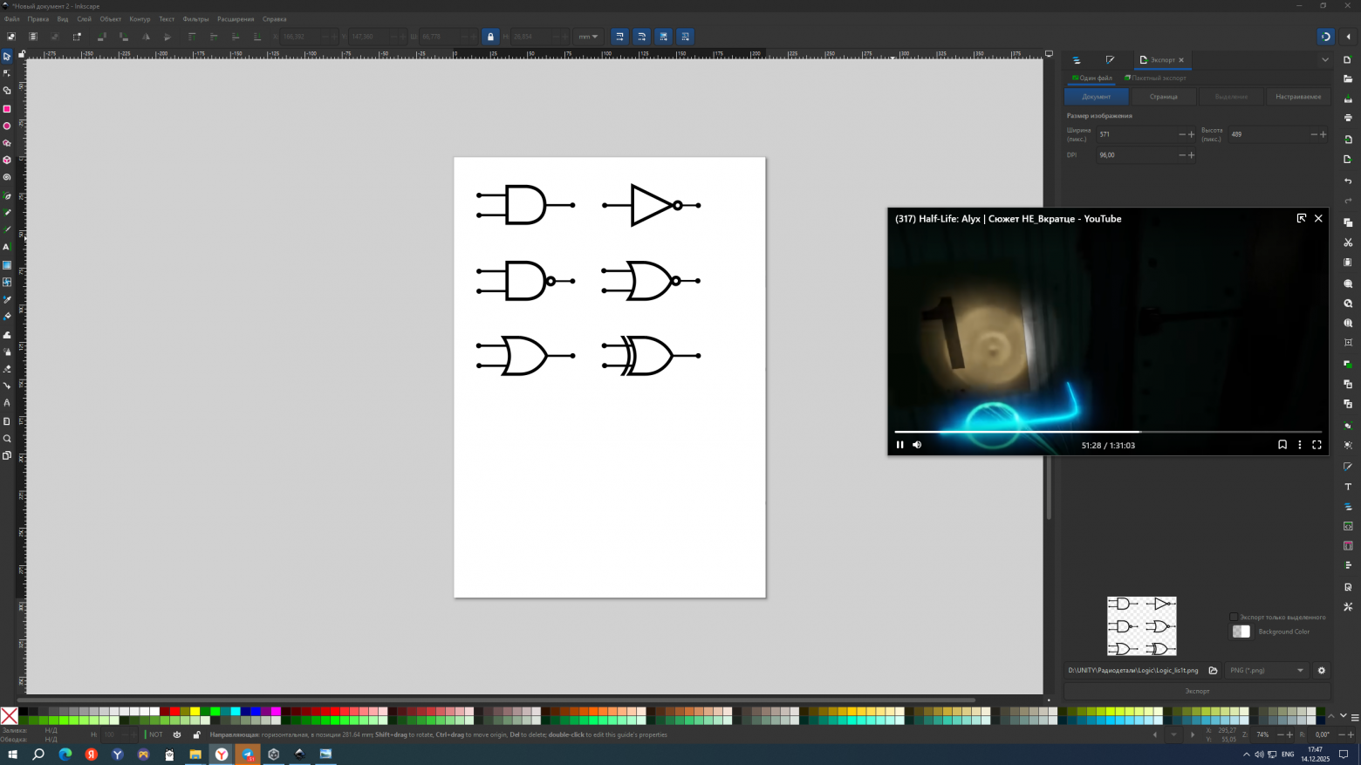This screenshot has width=1361, height=765.
Task: Pause the YouTube mini-player video
Action: [899, 445]
